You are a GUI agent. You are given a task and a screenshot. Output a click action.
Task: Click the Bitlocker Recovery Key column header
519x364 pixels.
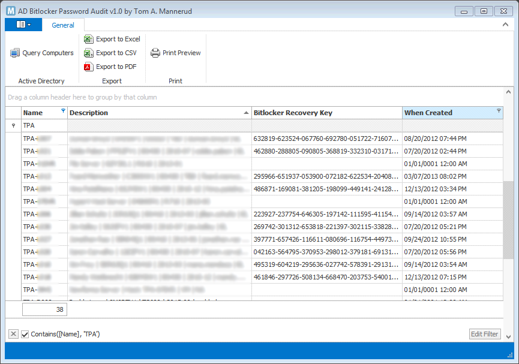327,113
